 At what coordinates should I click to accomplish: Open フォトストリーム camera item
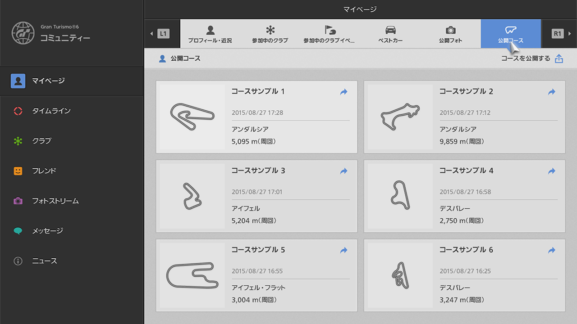(55, 201)
